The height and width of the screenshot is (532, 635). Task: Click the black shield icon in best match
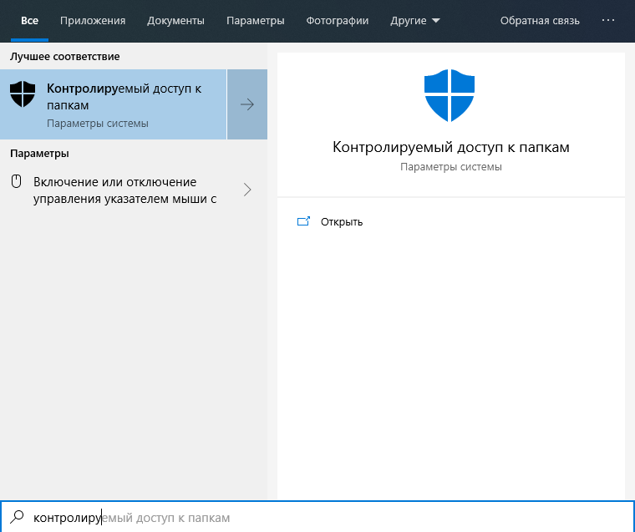[x=23, y=94]
